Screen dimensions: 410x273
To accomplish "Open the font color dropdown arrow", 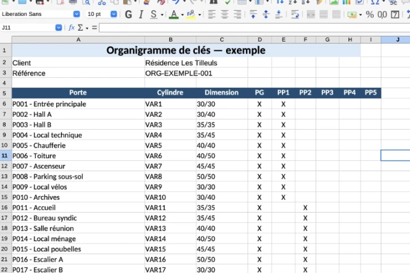I will point(182,15).
